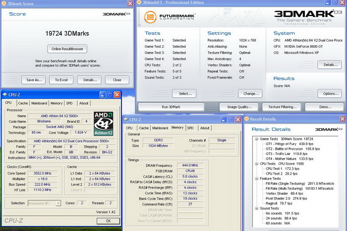Click the Futuremark orange logo icon
The image size is (347, 231).
pyautogui.click(x=150, y=17)
